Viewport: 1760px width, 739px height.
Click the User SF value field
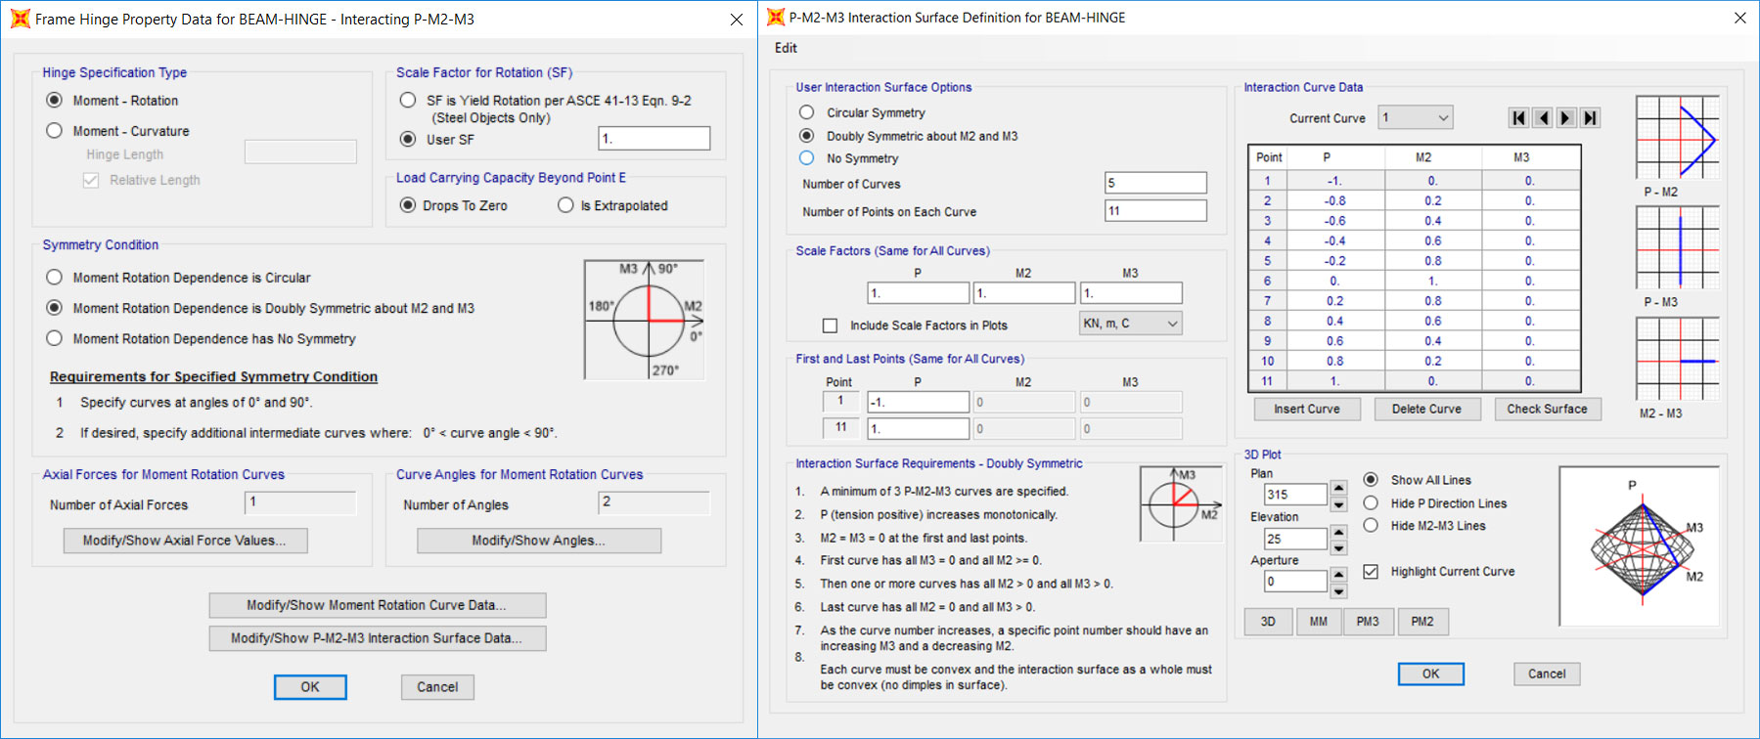[654, 139]
